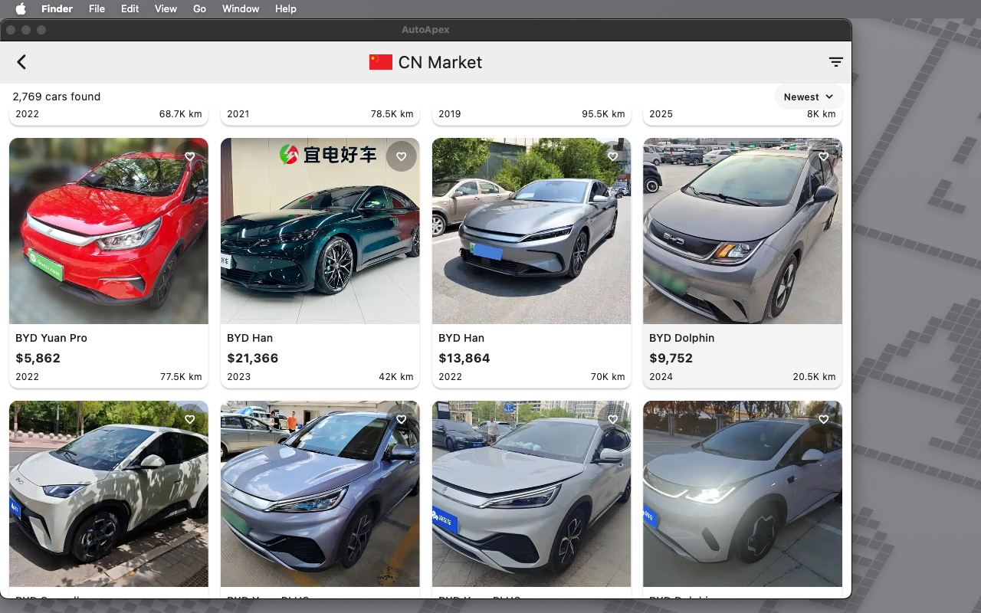The height and width of the screenshot is (613, 981).
Task: Open the Apple menu
Action: pyautogui.click(x=21, y=8)
